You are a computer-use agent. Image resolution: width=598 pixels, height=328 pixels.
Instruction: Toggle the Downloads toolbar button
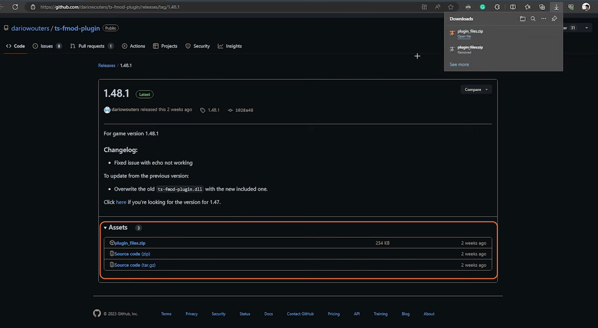click(x=556, y=7)
